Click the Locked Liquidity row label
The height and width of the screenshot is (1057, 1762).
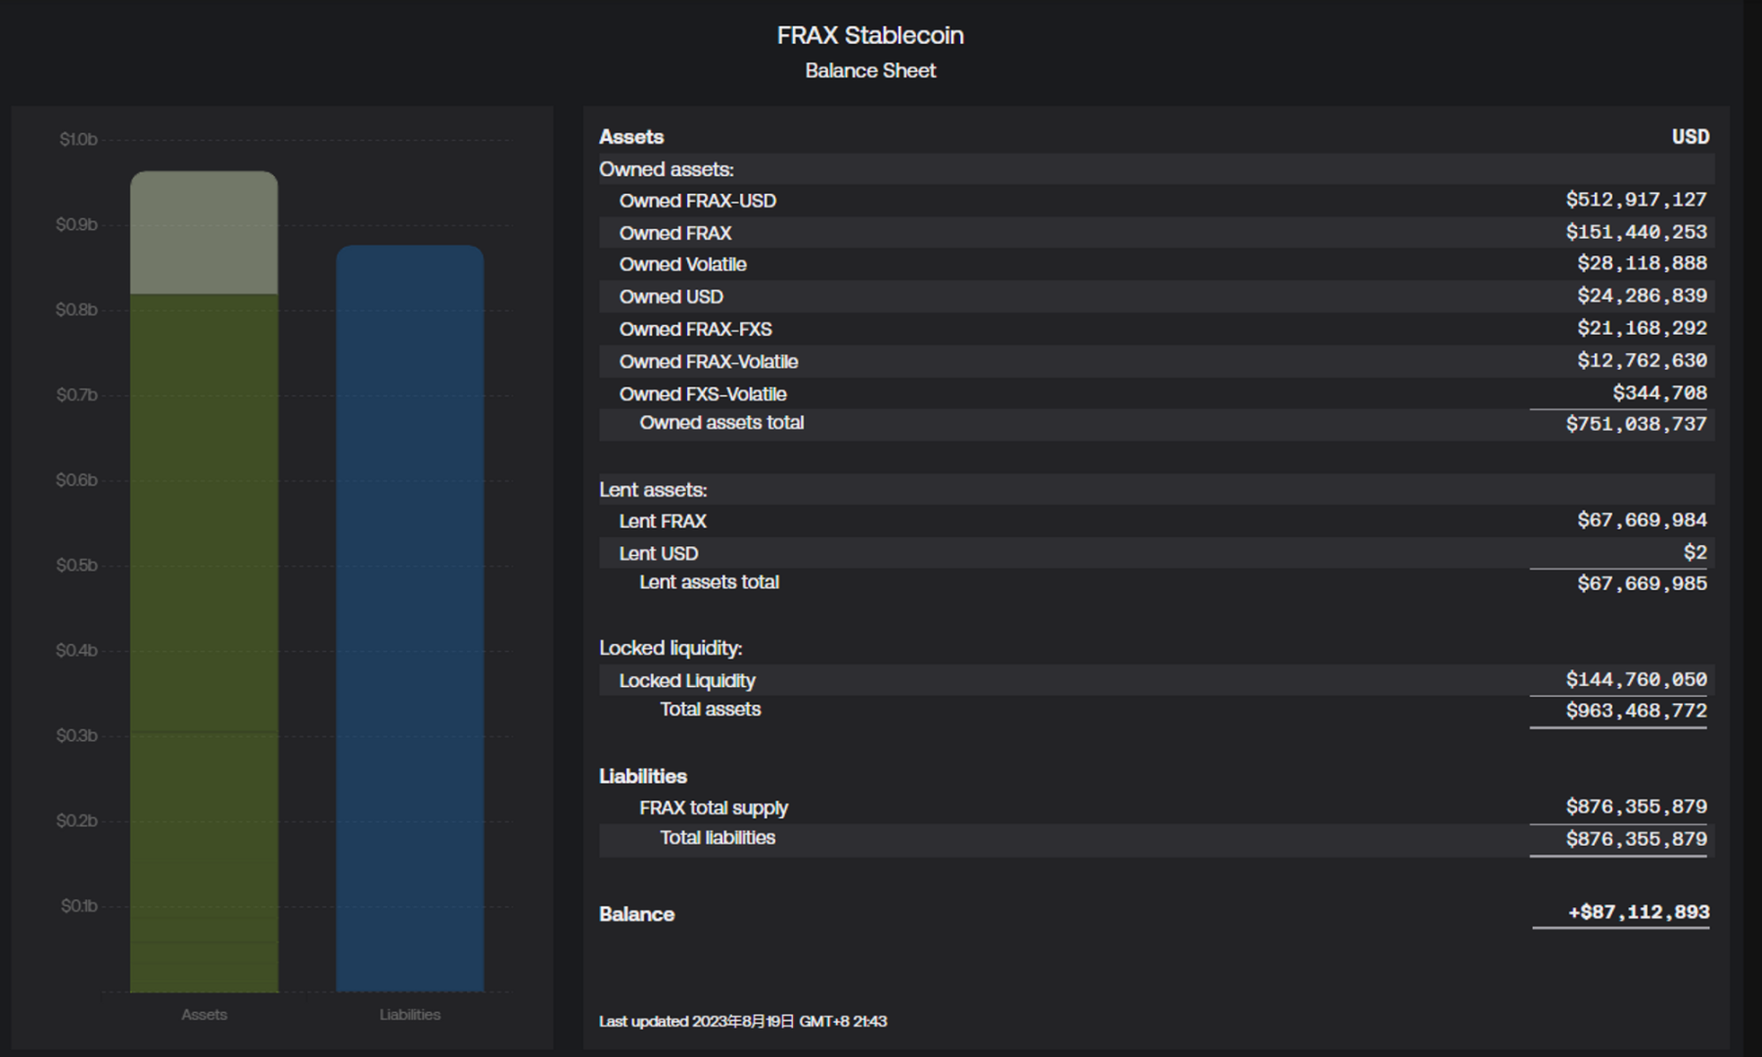pyautogui.click(x=686, y=680)
